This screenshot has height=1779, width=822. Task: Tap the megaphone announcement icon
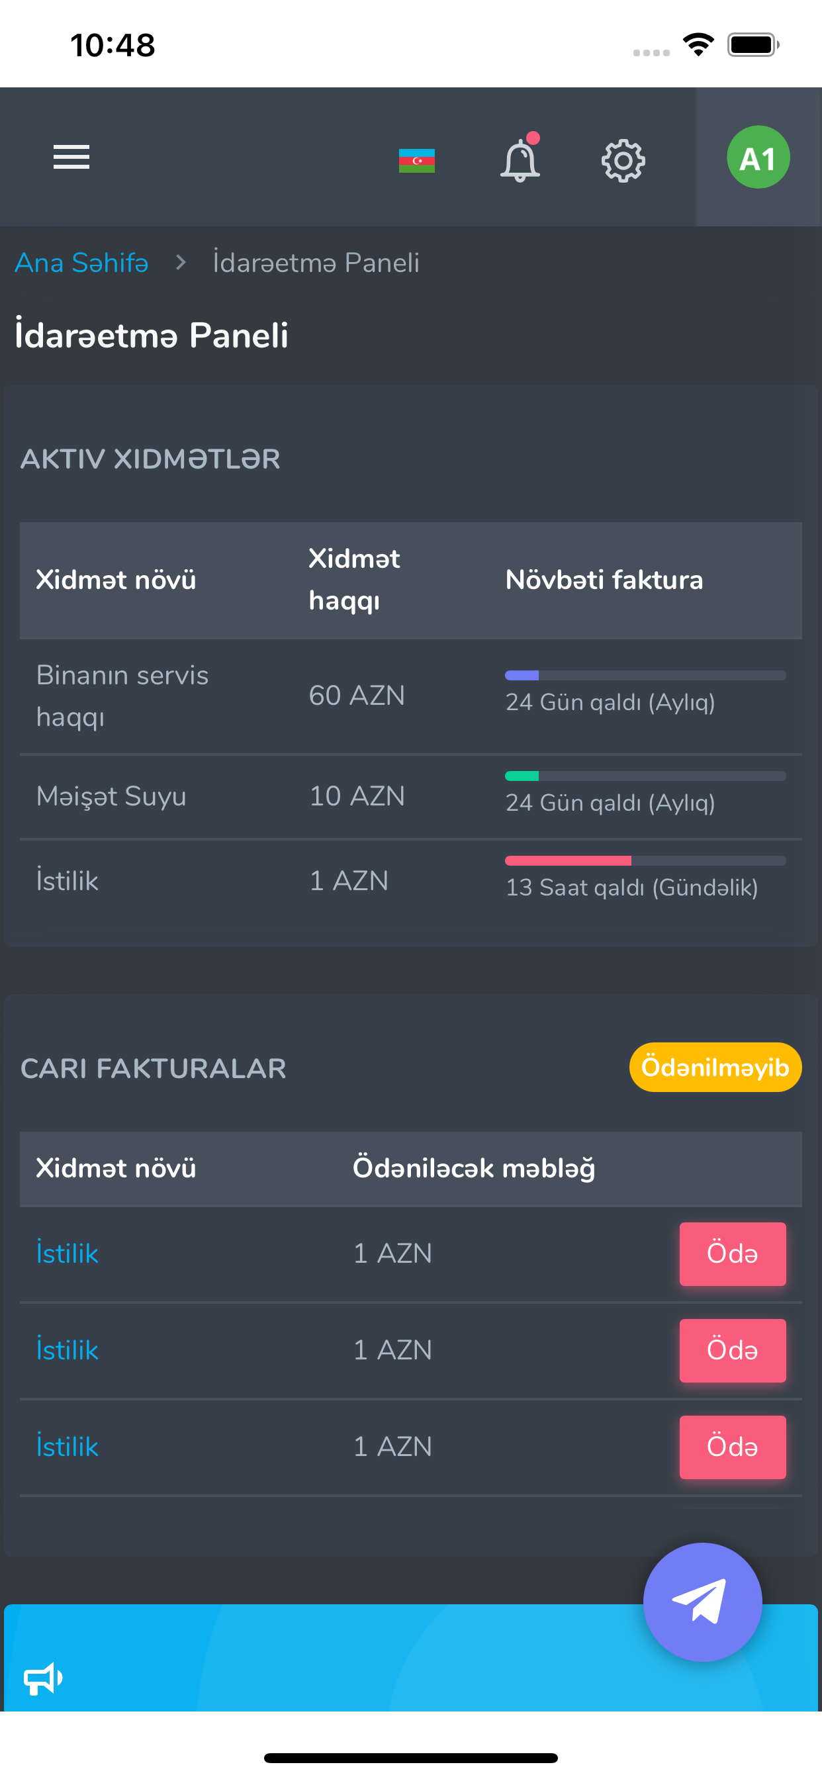[x=43, y=1679]
